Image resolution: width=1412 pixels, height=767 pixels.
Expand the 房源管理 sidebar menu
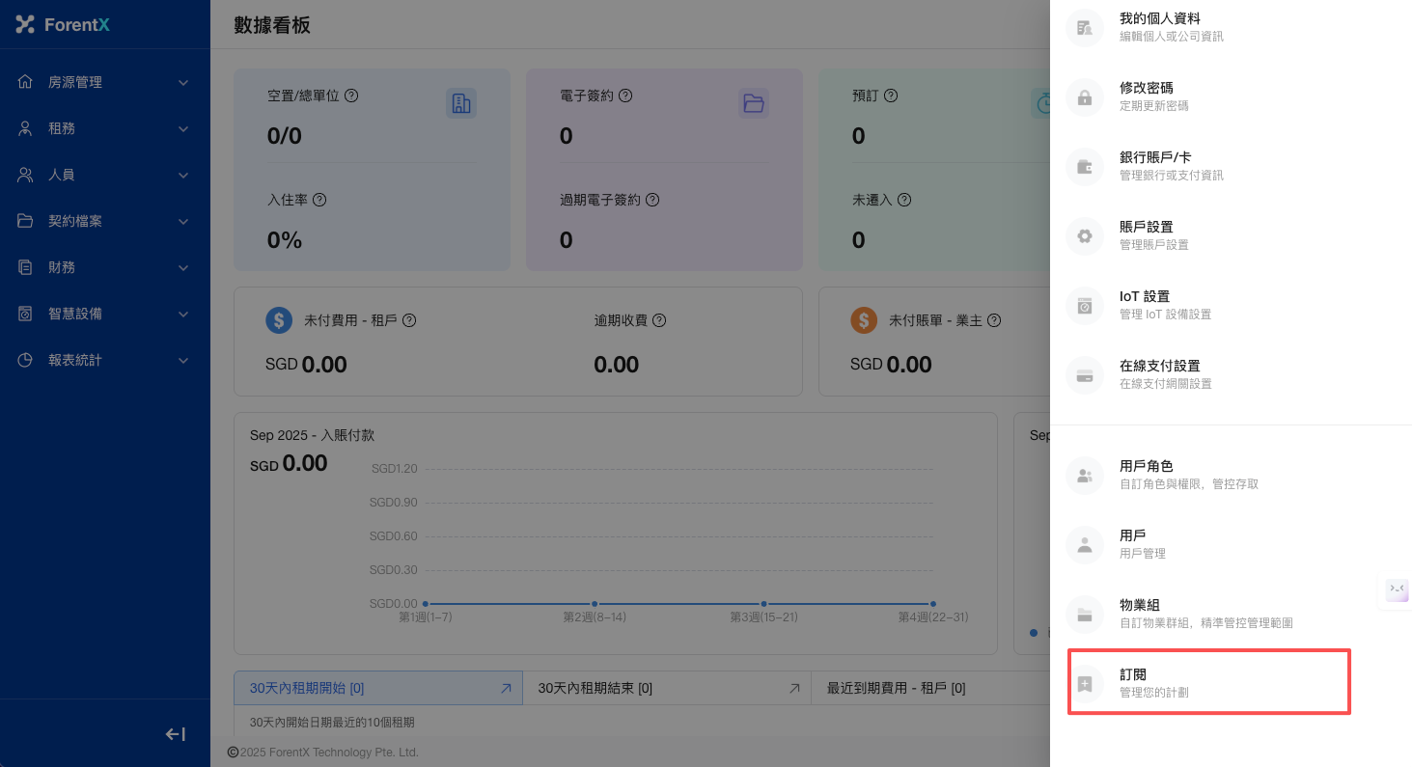104,82
